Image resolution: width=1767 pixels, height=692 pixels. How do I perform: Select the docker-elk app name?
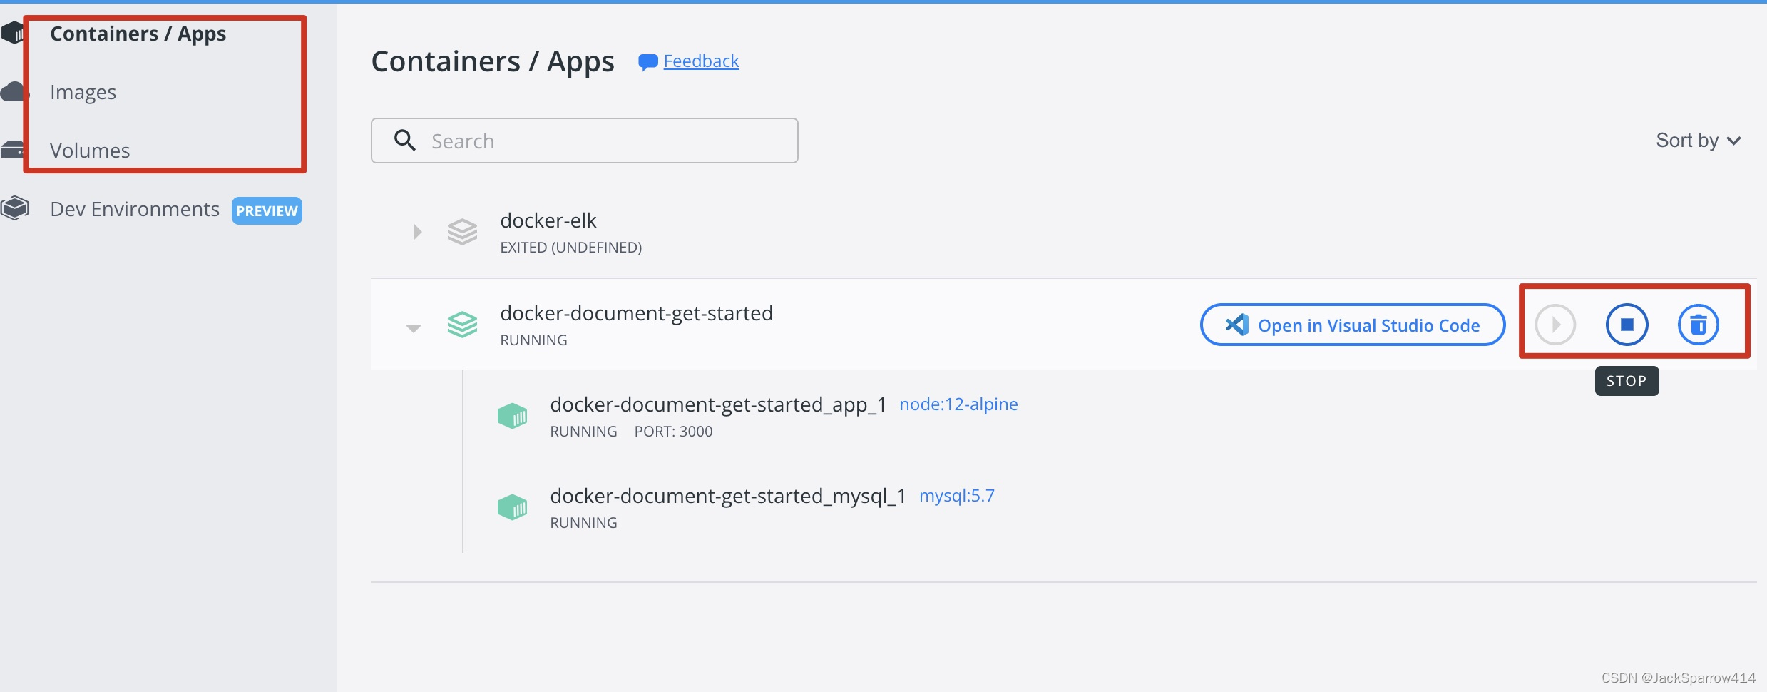[548, 220]
